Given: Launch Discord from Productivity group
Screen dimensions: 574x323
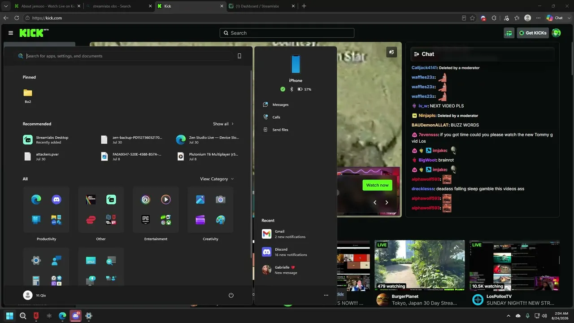Looking at the screenshot, I should click(57, 200).
